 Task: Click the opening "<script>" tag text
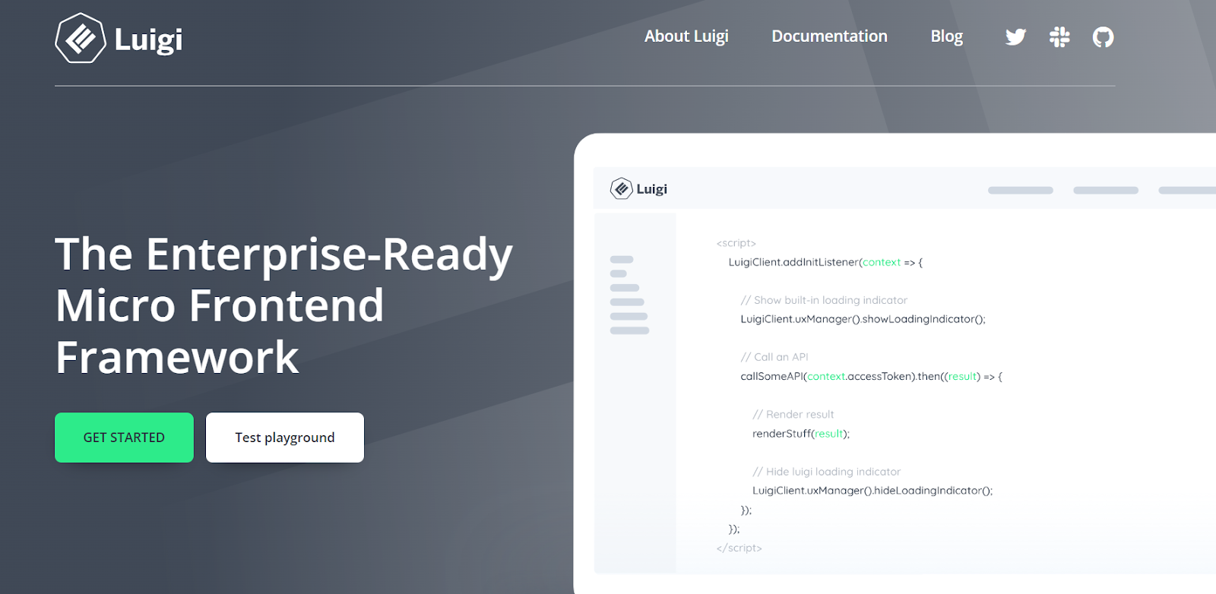pyautogui.click(x=736, y=243)
